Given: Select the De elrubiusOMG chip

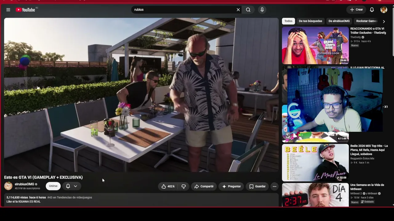Looking at the screenshot, I should pos(339,21).
